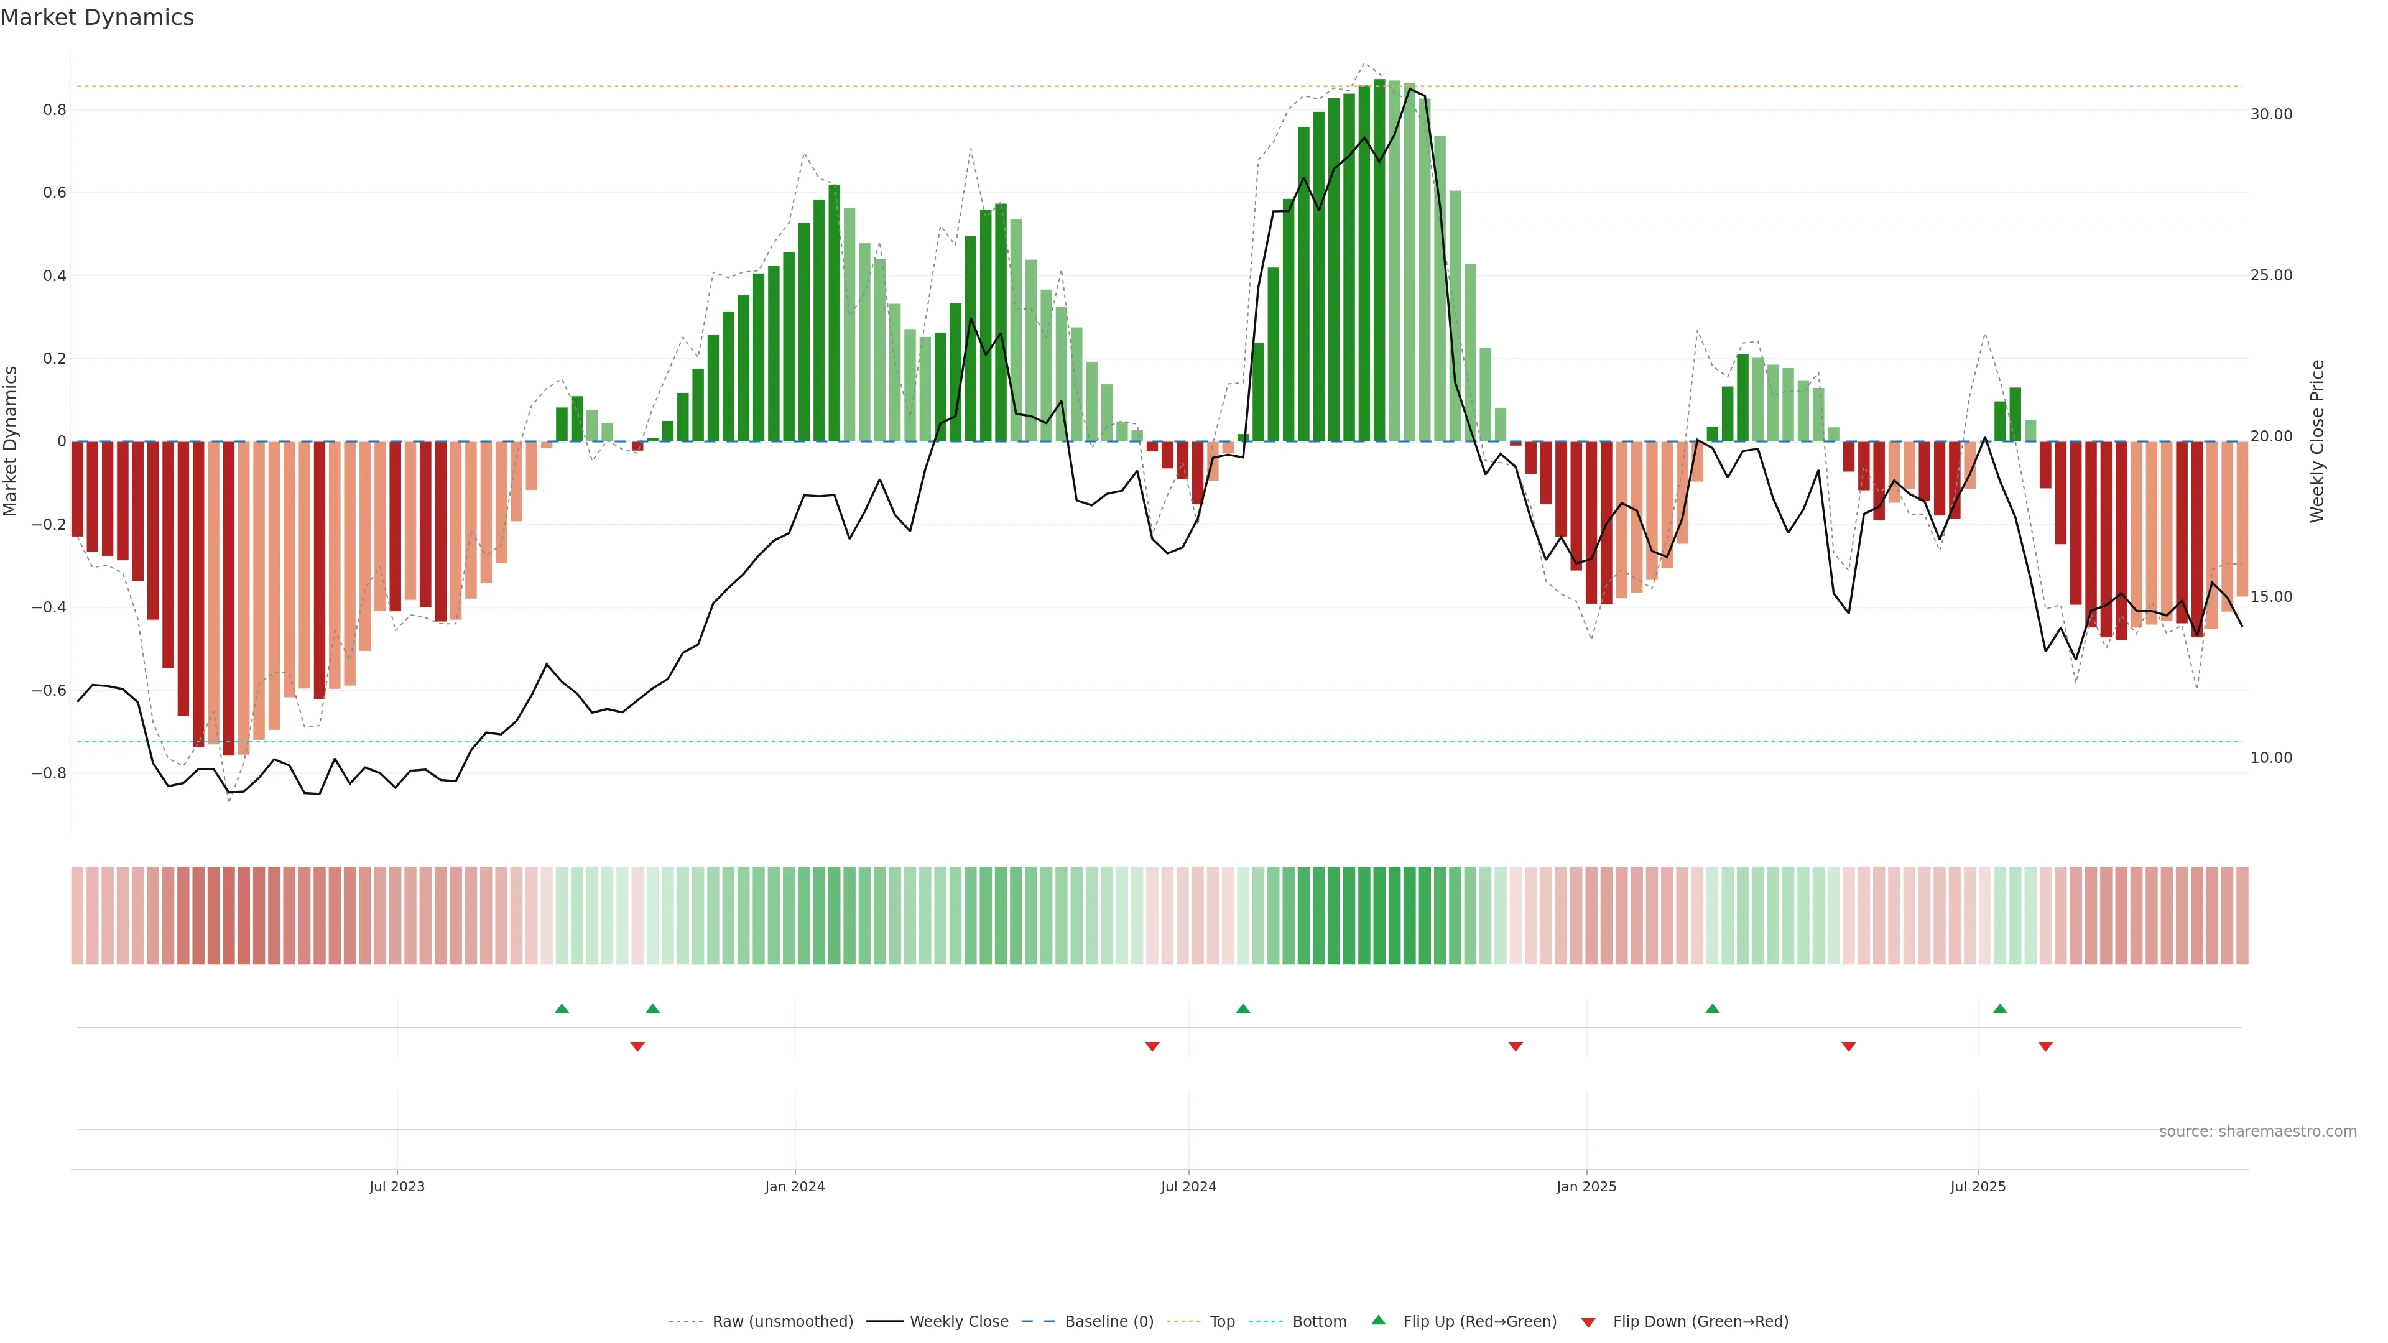Click the Market Dynamics chart title
The height and width of the screenshot is (1343, 2388).
click(x=98, y=17)
